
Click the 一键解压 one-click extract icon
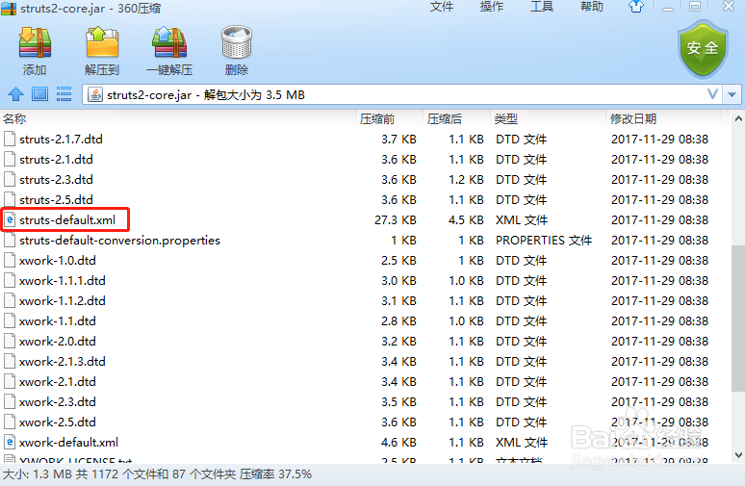tap(169, 43)
